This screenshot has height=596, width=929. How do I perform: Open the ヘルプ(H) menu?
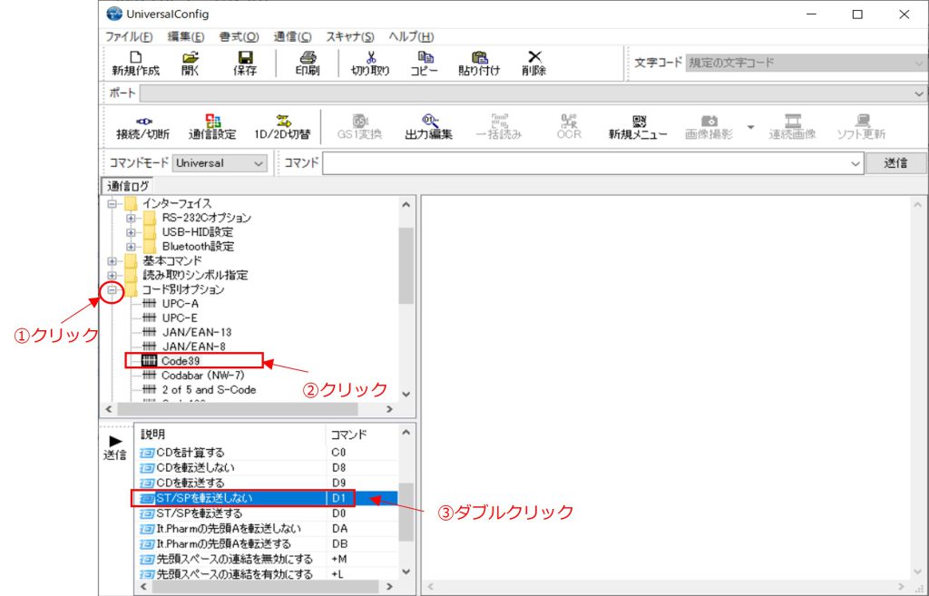(411, 36)
